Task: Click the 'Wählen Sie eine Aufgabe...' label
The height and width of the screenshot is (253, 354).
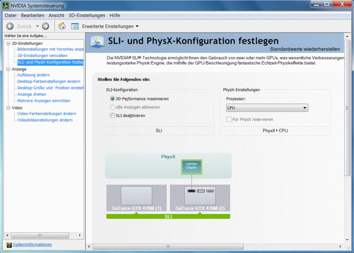Action: pos(26,36)
